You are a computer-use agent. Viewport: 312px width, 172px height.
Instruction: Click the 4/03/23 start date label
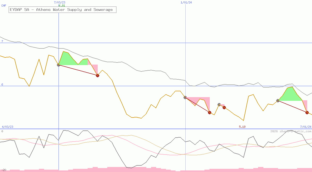click(x=7, y=127)
